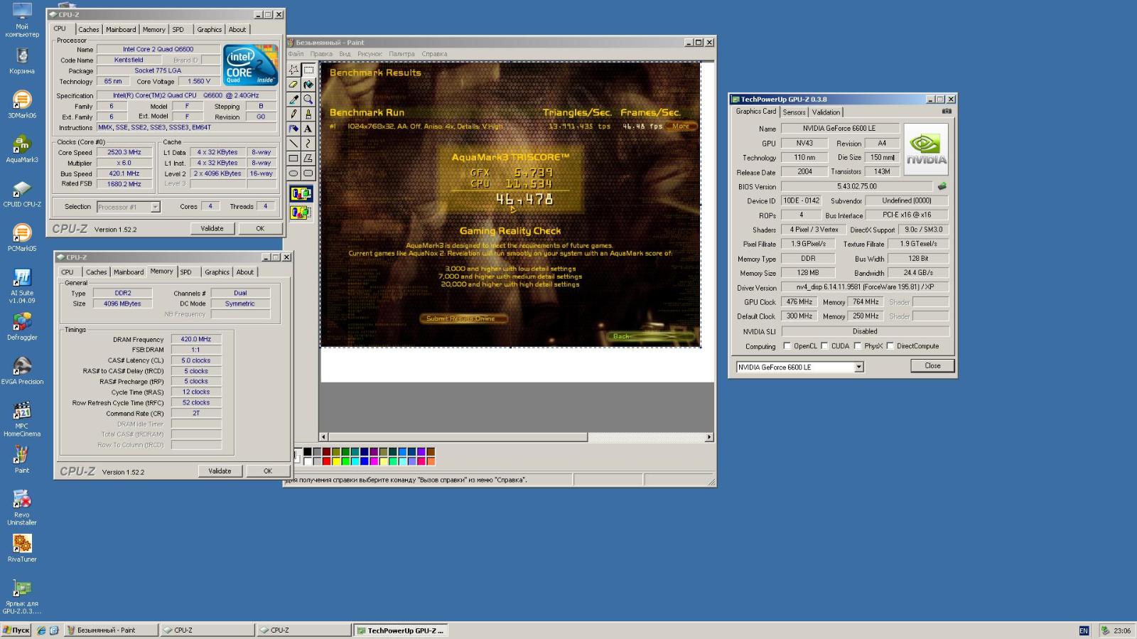This screenshot has height=639, width=1137.
Task: Select the Rectangle shape tool in Paint
Action: click(293, 159)
